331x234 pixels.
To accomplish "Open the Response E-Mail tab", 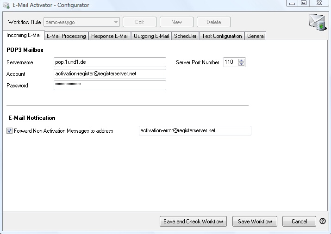I will pos(110,36).
